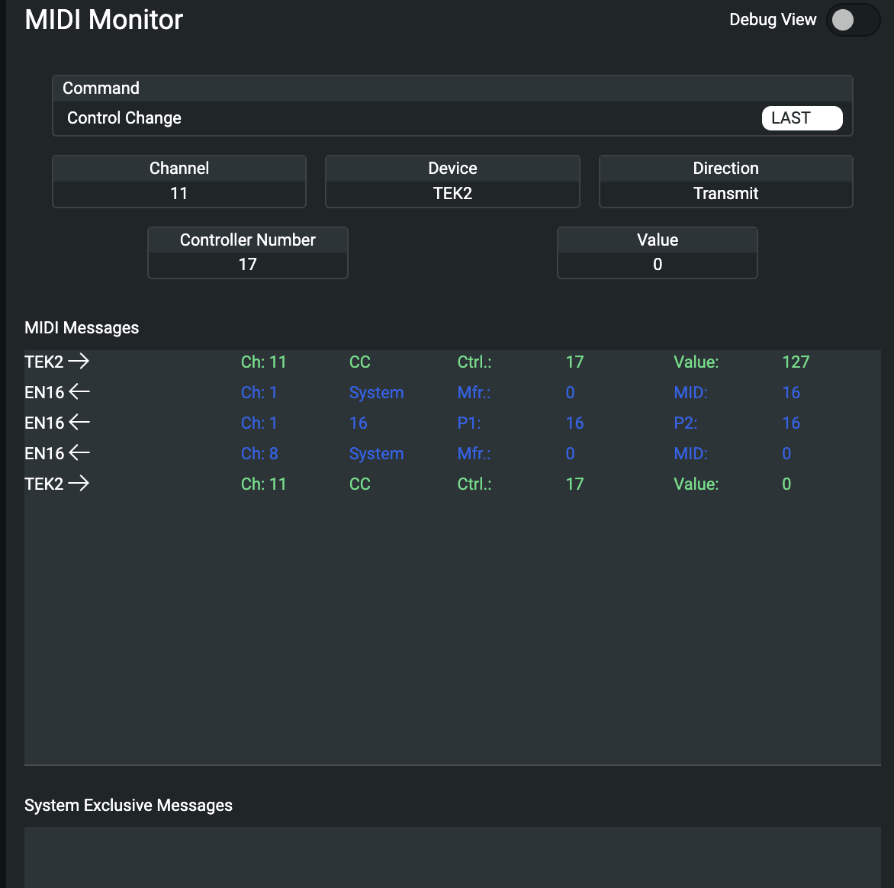This screenshot has width=894, height=888.
Task: Select the Channel field showing 11
Action: tap(179, 194)
